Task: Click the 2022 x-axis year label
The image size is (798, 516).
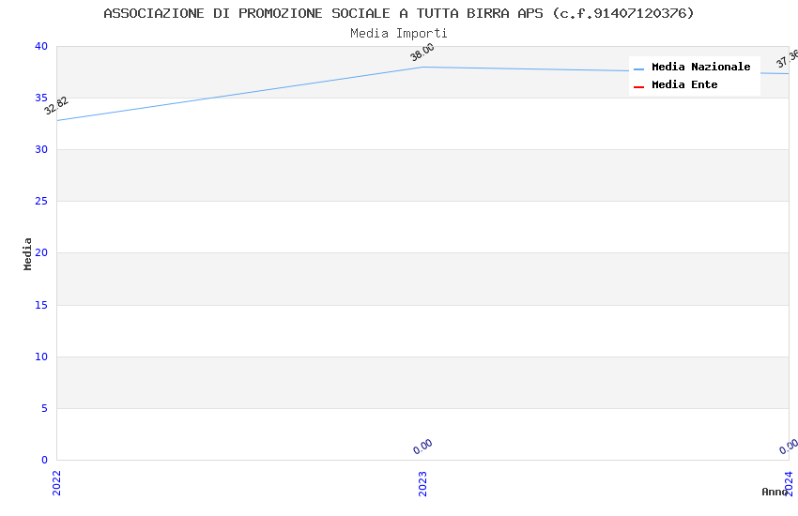Action: click(56, 482)
